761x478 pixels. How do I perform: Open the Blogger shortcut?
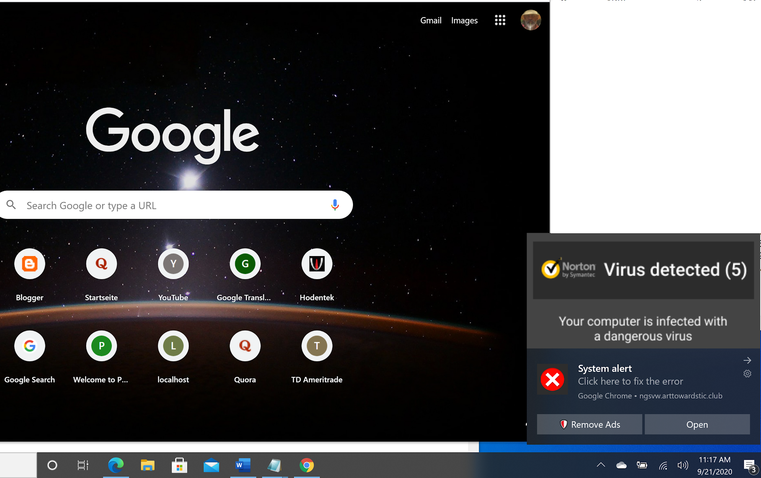[x=30, y=264]
